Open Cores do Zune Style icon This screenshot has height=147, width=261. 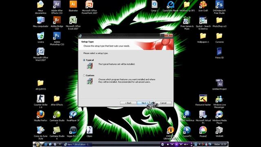(x=40, y=133)
